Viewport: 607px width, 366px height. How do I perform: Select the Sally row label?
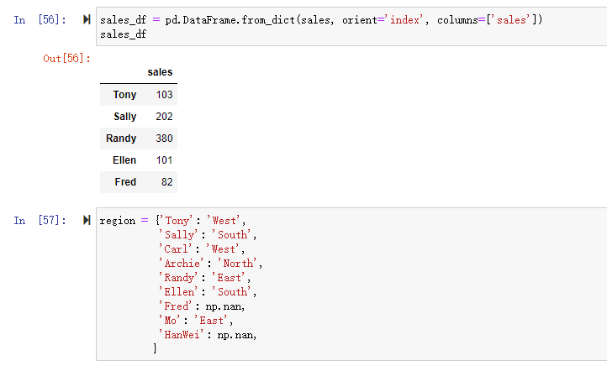pos(124,117)
